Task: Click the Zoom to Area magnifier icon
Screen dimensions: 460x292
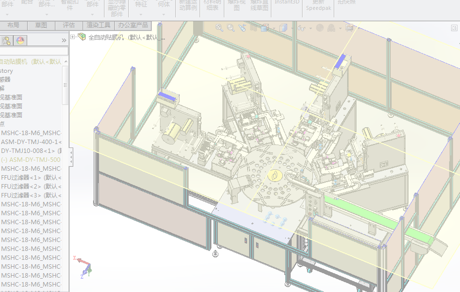Action: pos(231,28)
